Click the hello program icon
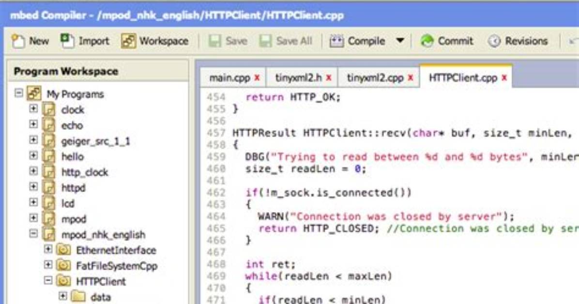The height and width of the screenshot is (304, 579). [49, 157]
